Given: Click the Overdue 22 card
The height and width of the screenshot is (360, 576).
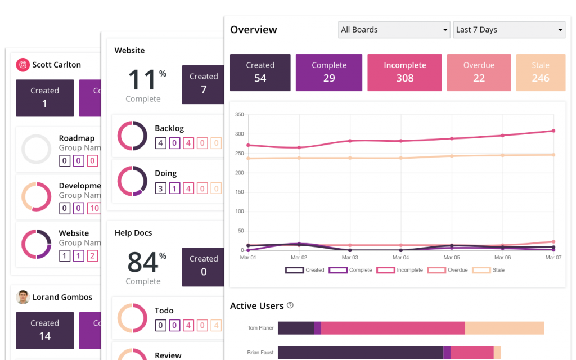Looking at the screenshot, I should (x=479, y=72).
